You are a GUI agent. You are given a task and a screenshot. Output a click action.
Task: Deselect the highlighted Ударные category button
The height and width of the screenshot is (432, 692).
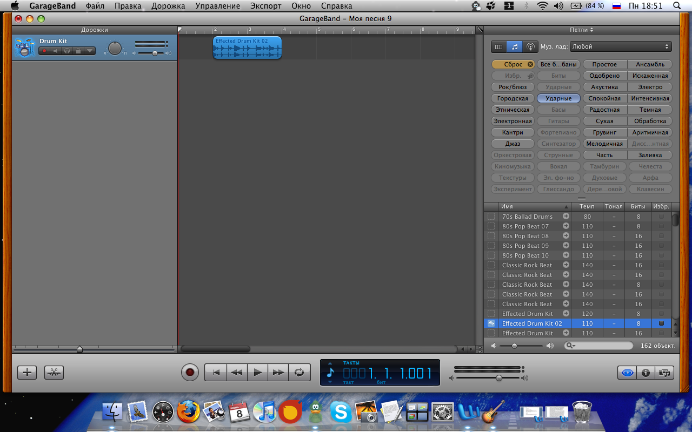[x=558, y=98]
